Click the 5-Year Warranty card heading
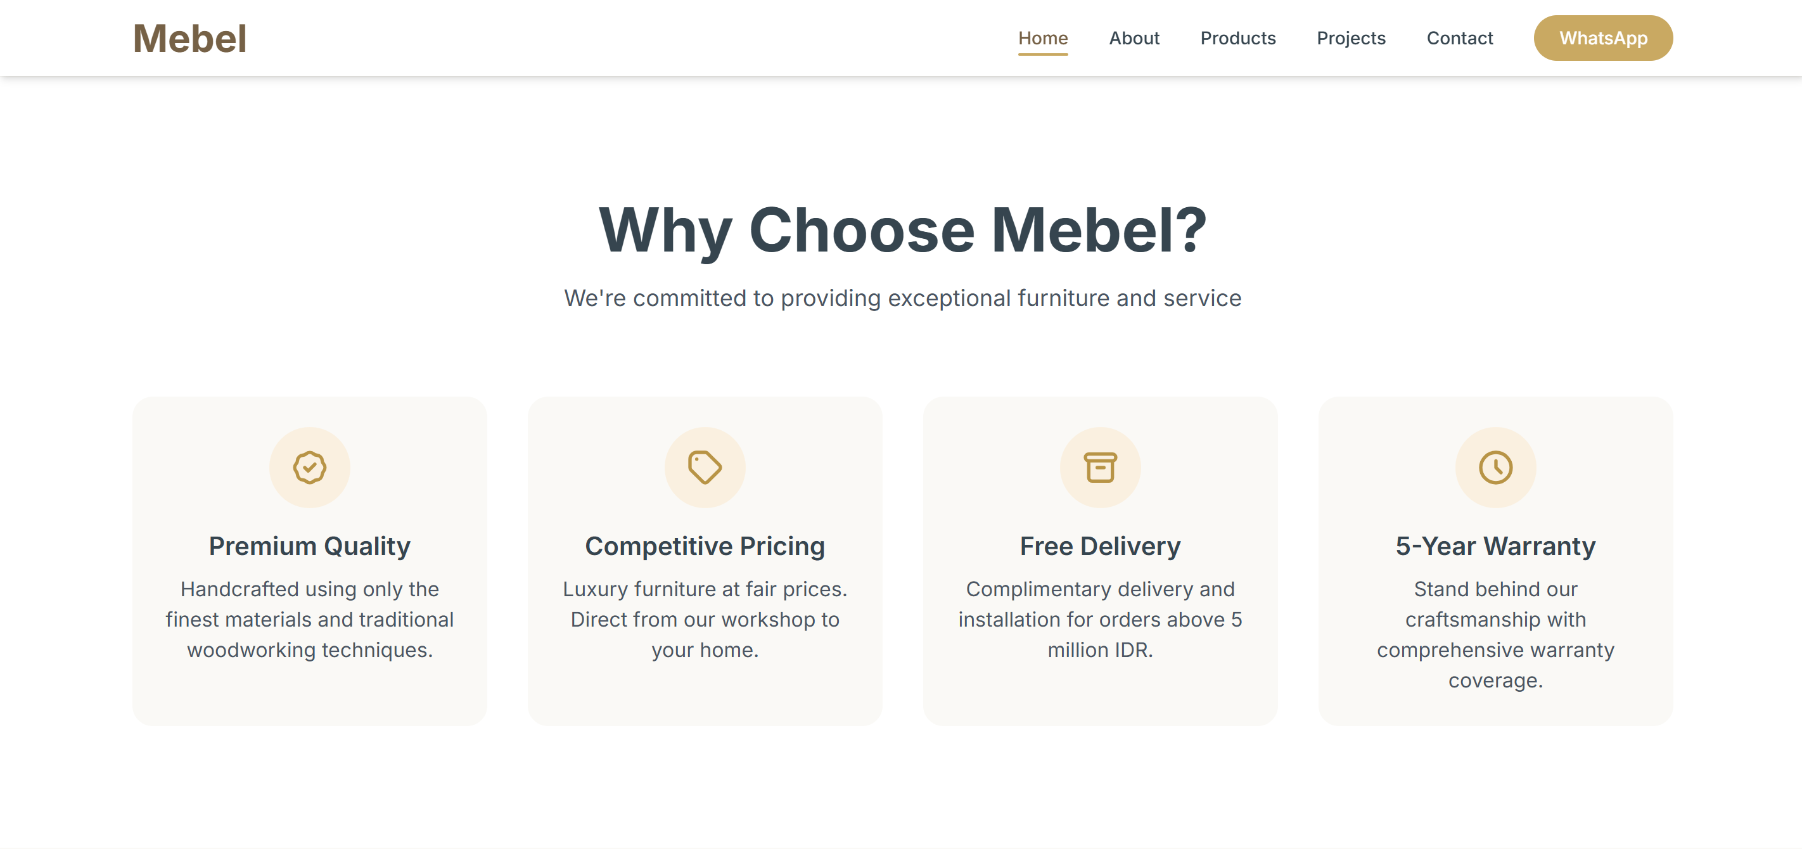This screenshot has height=849, width=1802. click(1495, 546)
